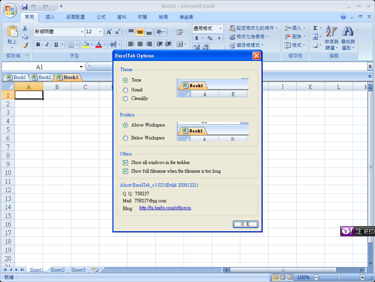
Task: Toggle Underline formatting
Action: [x=56, y=45]
